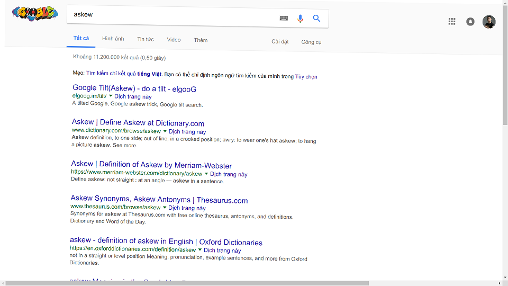Open the notifications bell
The height and width of the screenshot is (286, 508).
pos(470,22)
